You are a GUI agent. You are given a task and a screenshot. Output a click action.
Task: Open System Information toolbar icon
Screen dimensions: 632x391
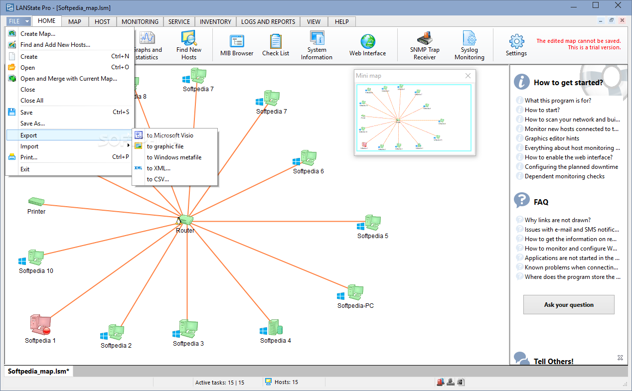(x=317, y=38)
